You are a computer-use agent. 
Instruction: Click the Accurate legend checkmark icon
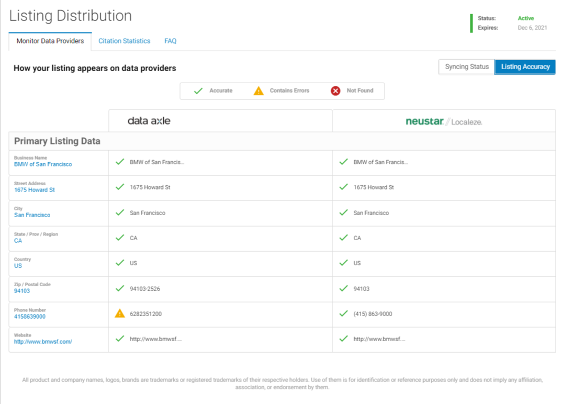click(x=198, y=91)
